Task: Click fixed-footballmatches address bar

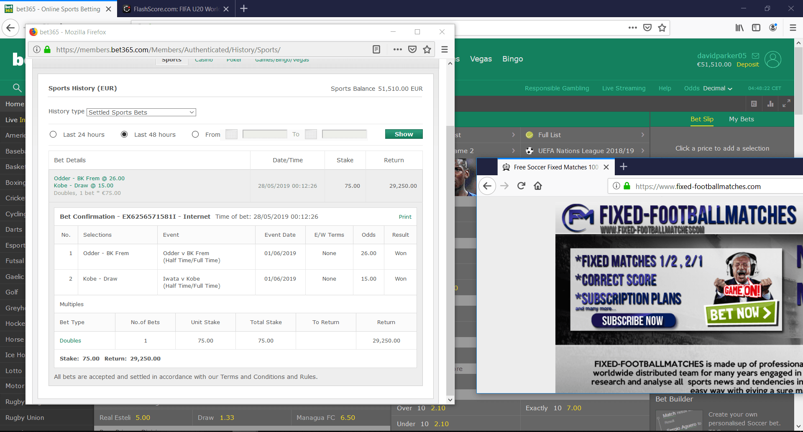Action: pyautogui.click(x=705, y=186)
